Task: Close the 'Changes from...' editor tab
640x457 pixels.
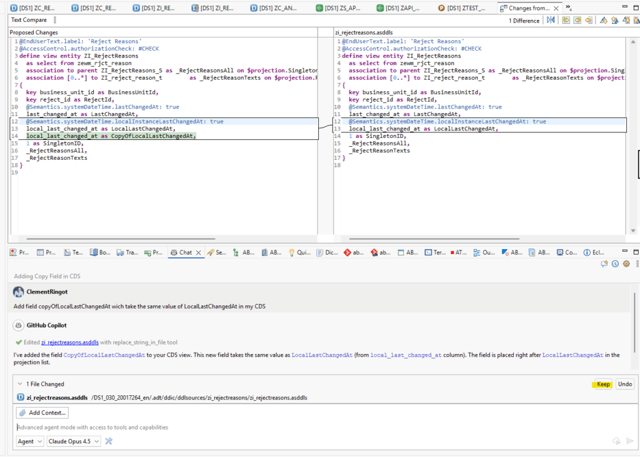Action: point(557,8)
